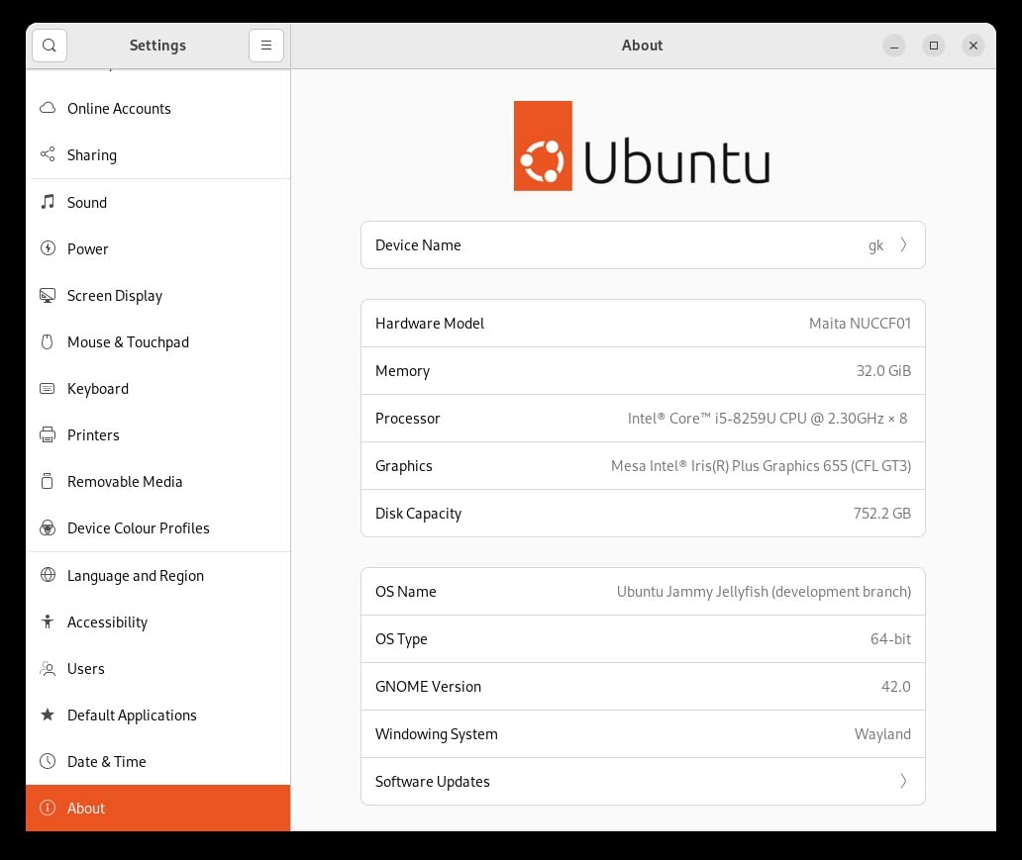Click the Graphics label
The image size is (1022, 860).
point(403,466)
